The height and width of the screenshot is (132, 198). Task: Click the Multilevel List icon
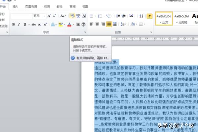tap(108, 16)
